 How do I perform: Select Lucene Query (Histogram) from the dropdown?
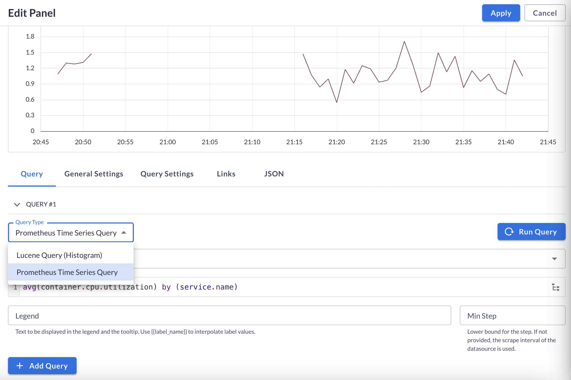click(x=59, y=255)
